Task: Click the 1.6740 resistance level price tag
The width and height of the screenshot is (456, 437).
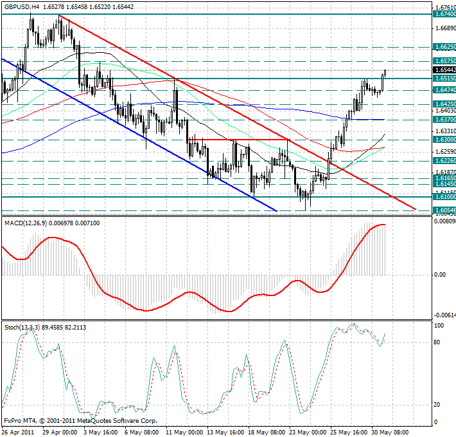Action: pyautogui.click(x=444, y=14)
